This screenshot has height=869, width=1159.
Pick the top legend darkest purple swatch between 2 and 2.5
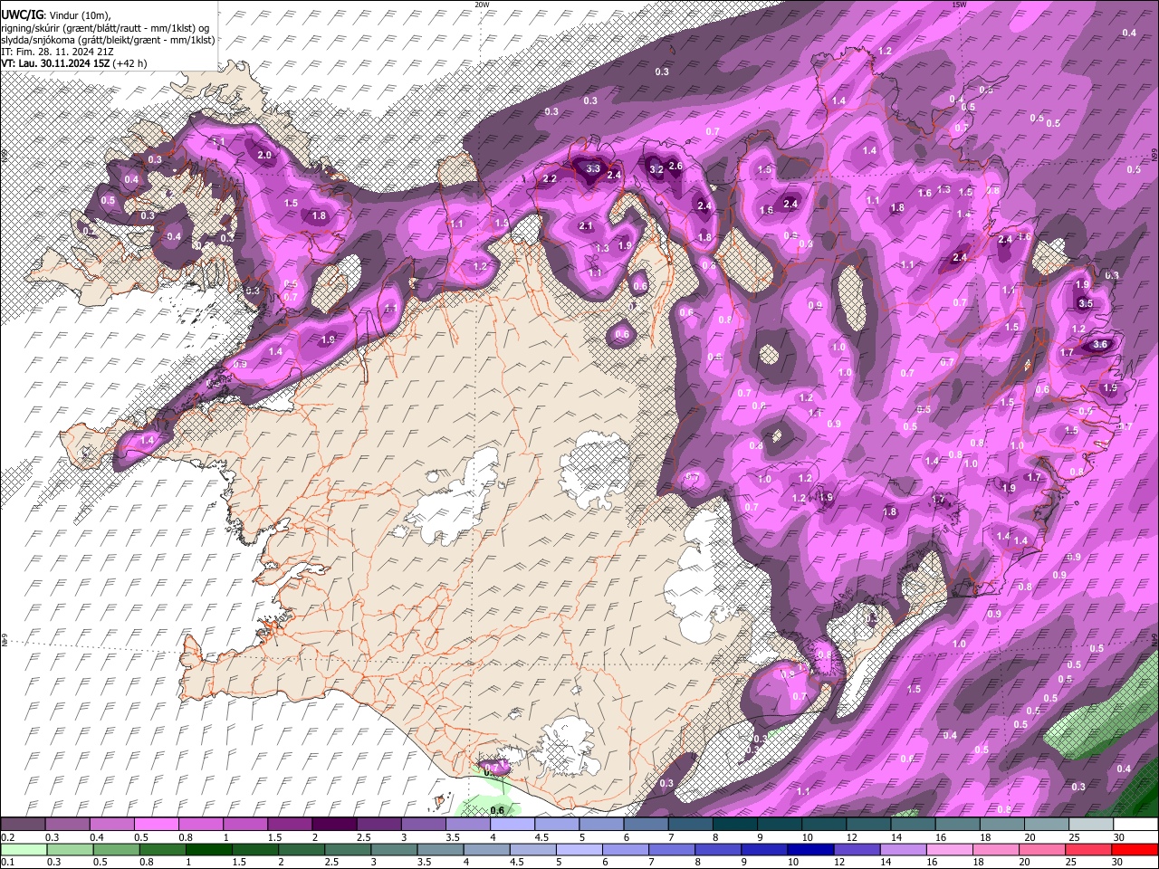pos(333,825)
